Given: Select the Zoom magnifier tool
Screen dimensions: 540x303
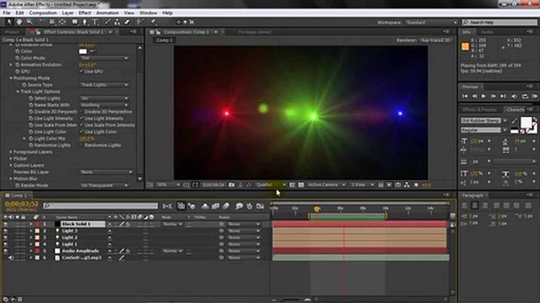Looking at the screenshot, I should (30, 22).
